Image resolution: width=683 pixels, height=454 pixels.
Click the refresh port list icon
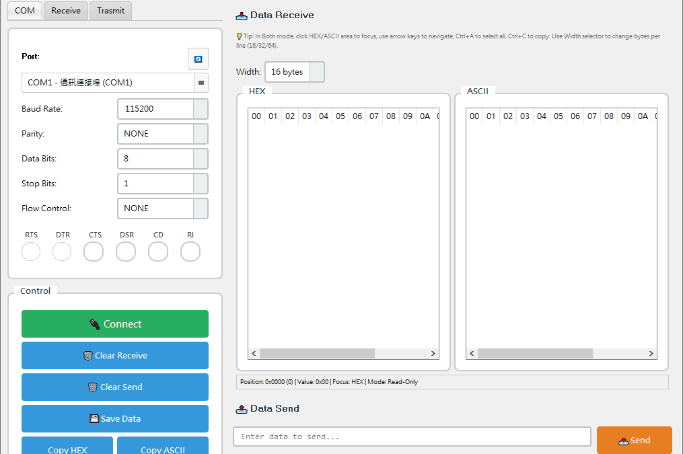(198, 59)
